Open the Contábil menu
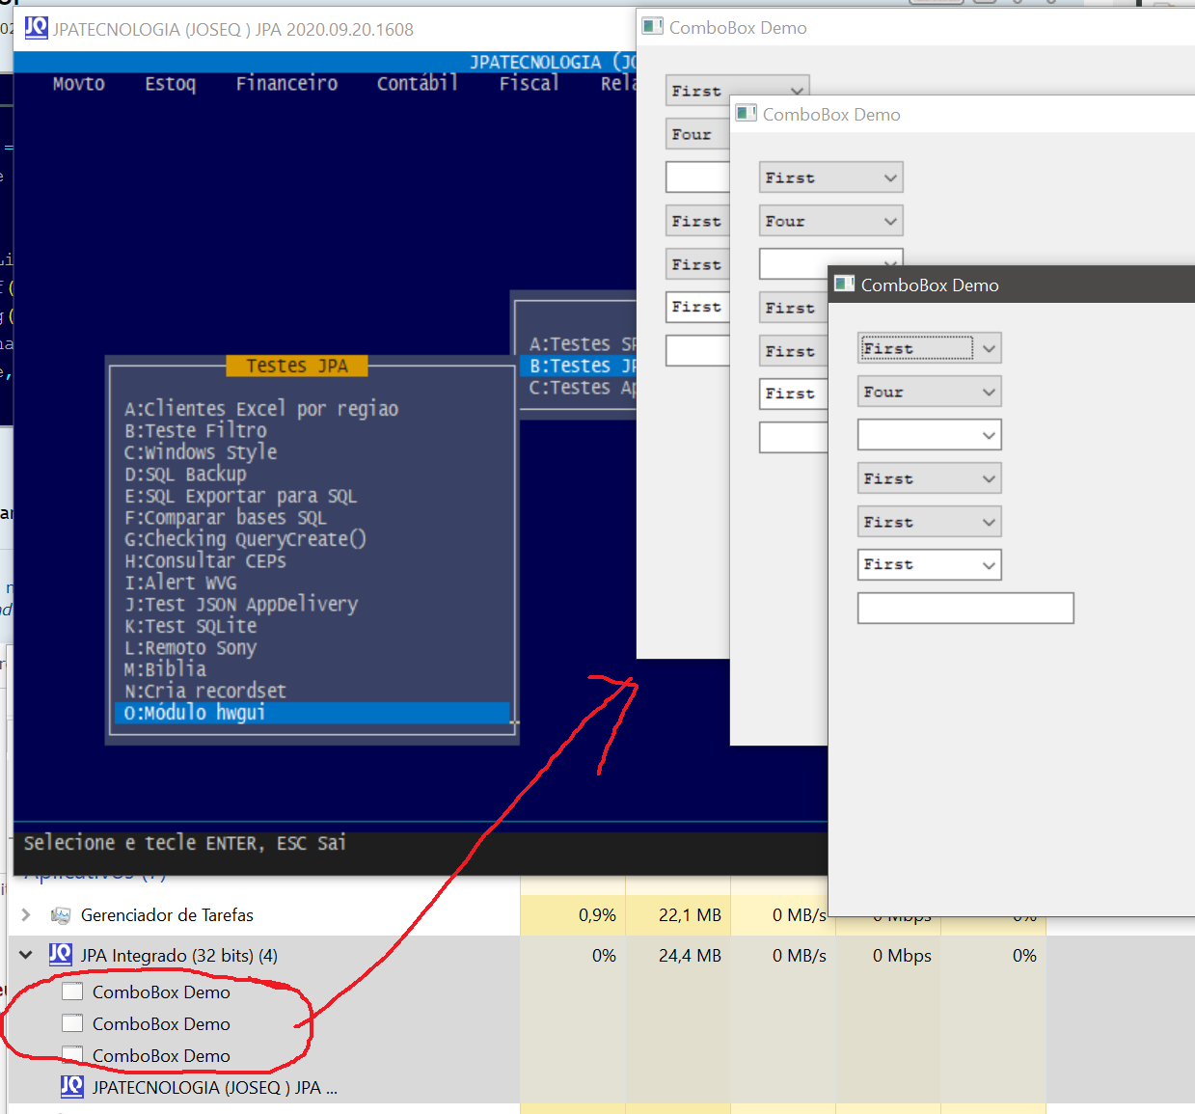The image size is (1195, 1114). 417,84
